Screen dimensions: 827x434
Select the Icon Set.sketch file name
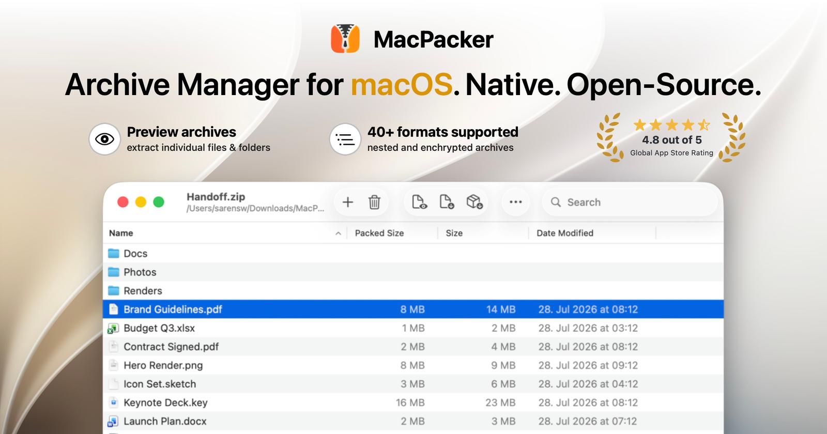click(x=160, y=384)
